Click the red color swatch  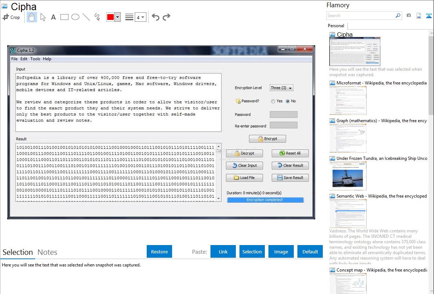pyautogui.click(x=110, y=17)
